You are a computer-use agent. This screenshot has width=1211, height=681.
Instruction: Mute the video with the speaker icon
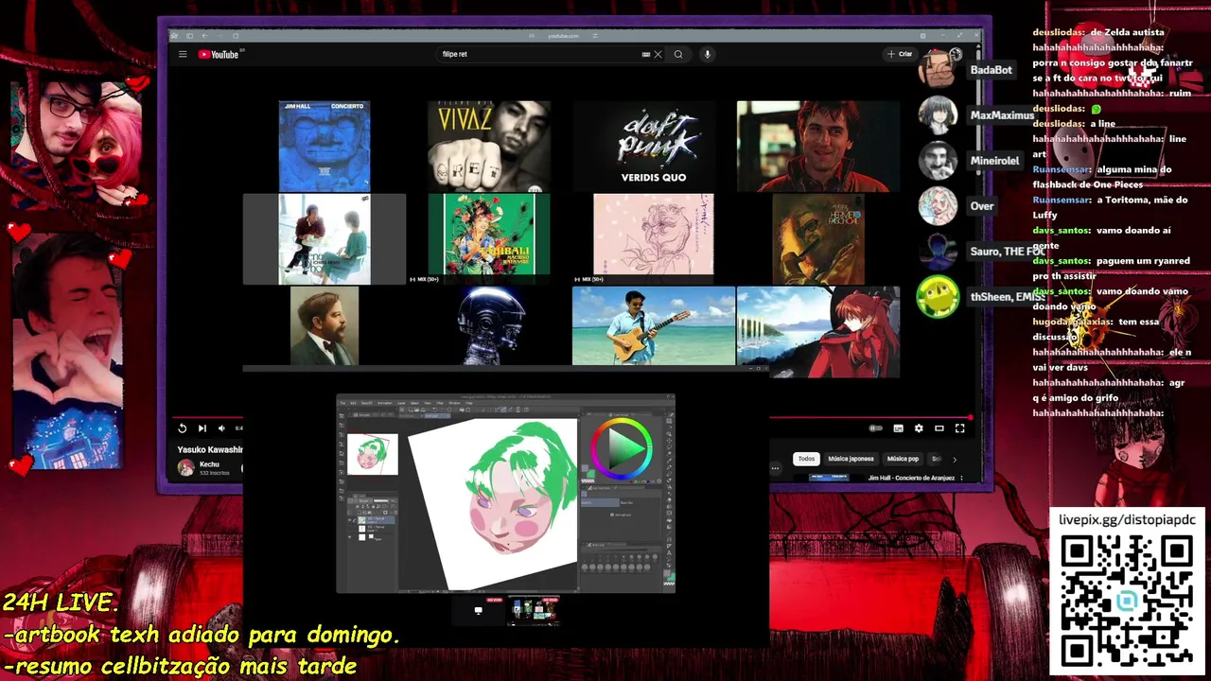tap(221, 428)
